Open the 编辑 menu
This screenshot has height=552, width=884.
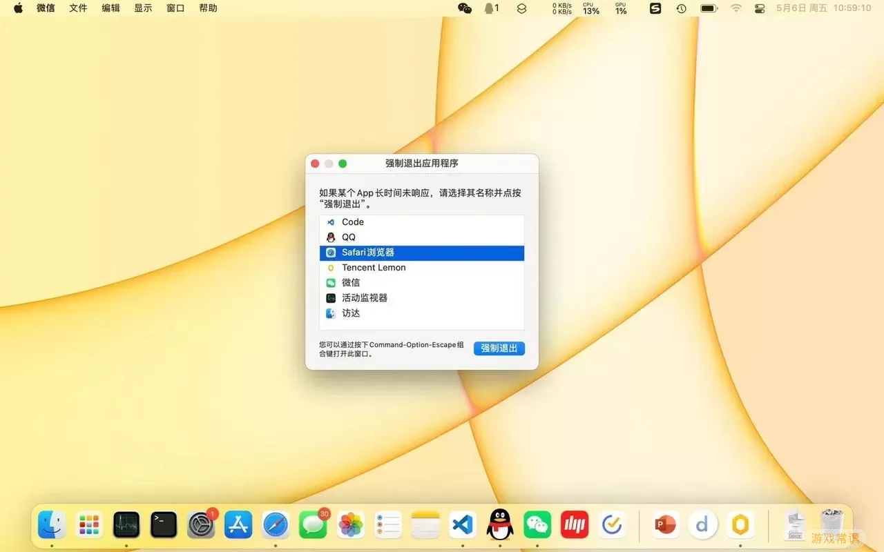pyautogui.click(x=110, y=8)
